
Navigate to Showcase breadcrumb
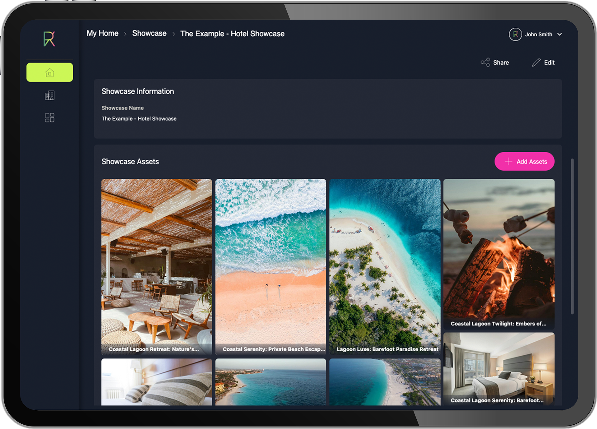pyautogui.click(x=149, y=33)
